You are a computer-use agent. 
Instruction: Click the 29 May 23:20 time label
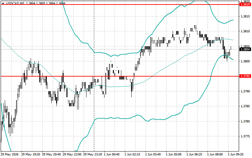coord(93,154)
